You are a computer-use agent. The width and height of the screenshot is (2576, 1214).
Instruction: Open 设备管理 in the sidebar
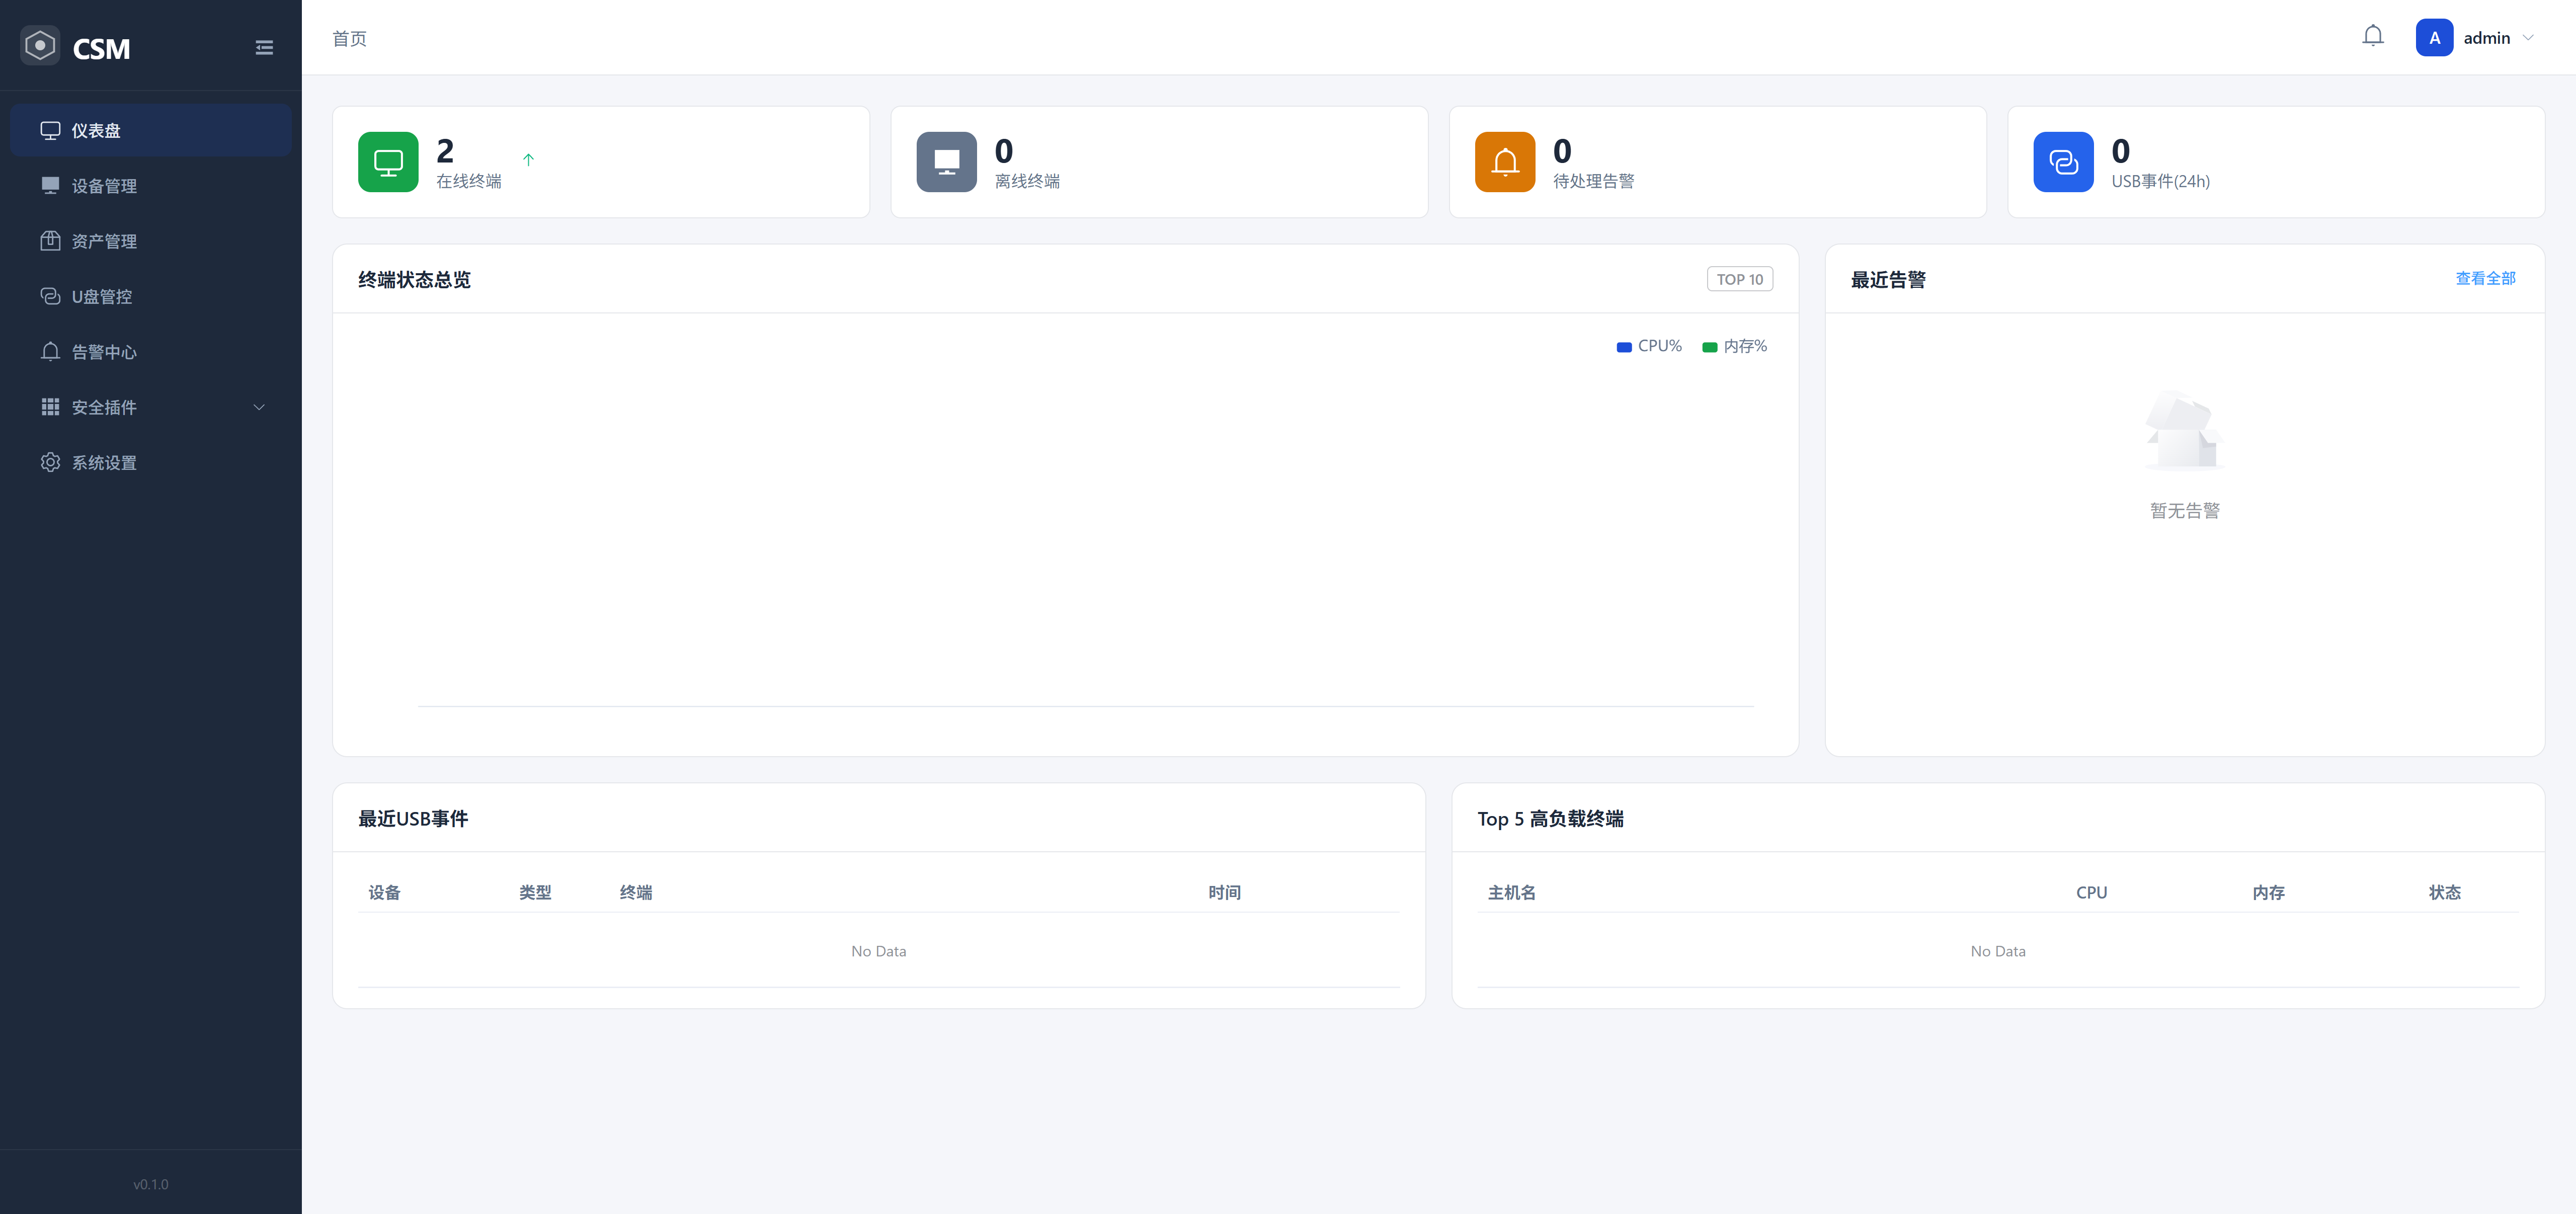(104, 186)
